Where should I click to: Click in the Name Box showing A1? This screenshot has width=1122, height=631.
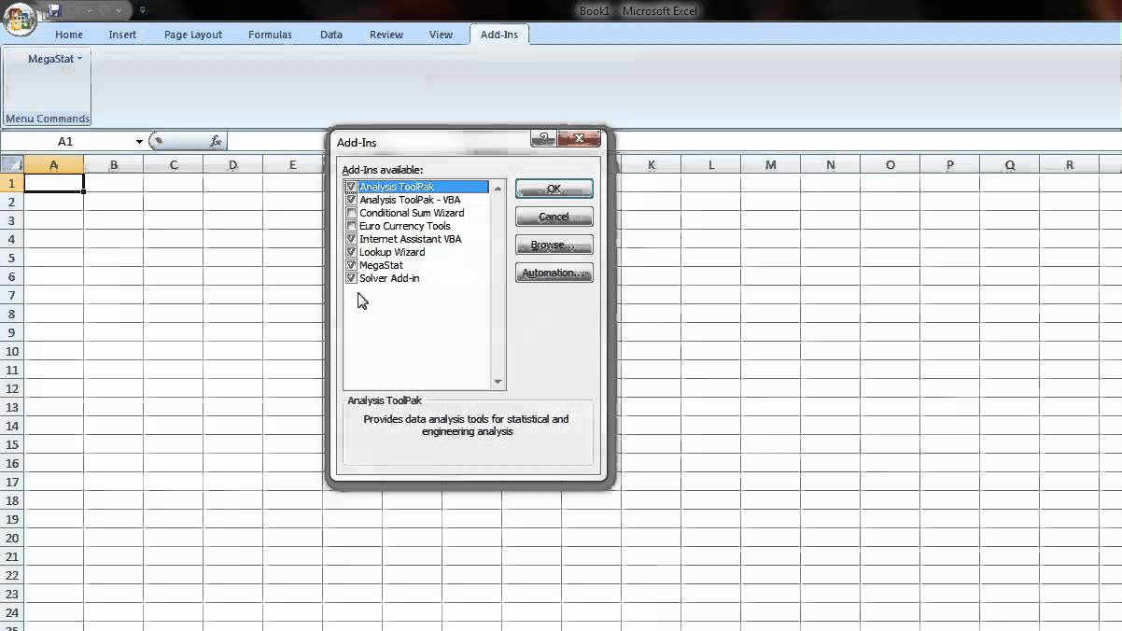coord(65,142)
